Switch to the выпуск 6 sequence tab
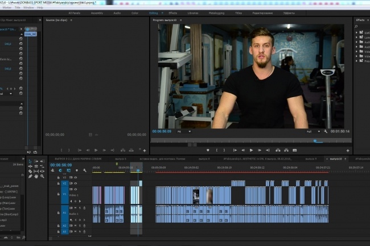Viewport: 370px width, 246px height. [x=121, y=159]
